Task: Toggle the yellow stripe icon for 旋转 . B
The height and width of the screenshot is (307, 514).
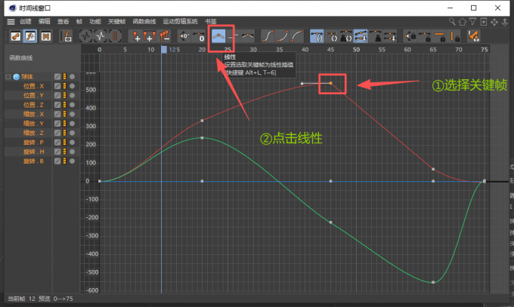Action: (65, 161)
